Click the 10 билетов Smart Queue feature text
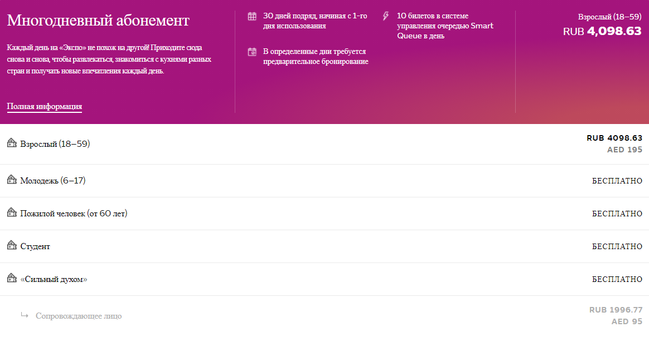The height and width of the screenshot is (337, 649). (445, 26)
